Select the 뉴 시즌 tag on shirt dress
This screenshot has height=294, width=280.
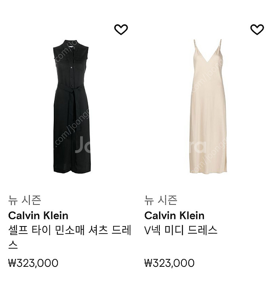[25, 200]
